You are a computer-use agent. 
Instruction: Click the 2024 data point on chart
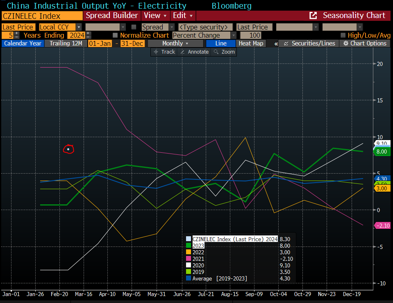click(68, 149)
